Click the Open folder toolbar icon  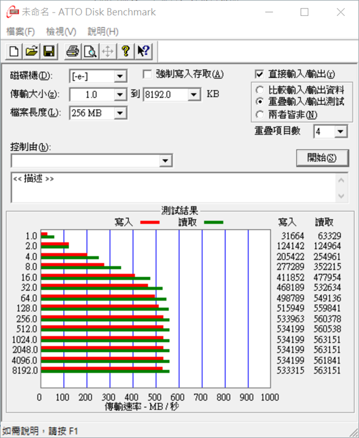point(31,52)
